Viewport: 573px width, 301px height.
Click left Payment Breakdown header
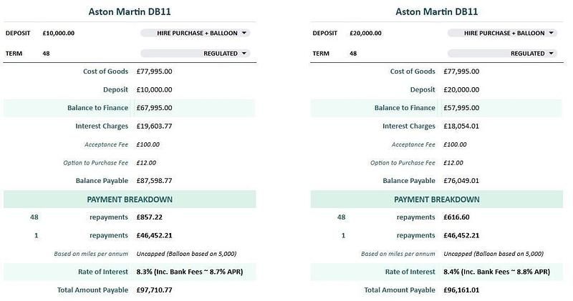point(130,199)
